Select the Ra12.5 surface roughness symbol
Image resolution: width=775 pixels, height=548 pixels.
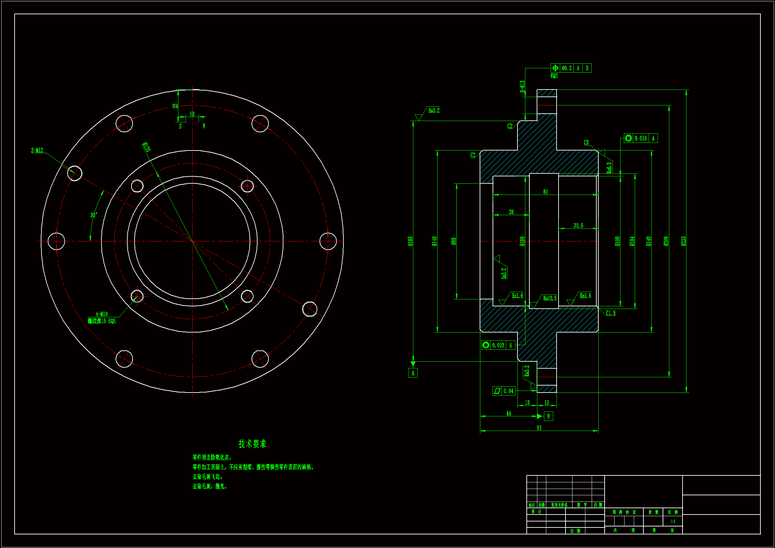pos(550,298)
